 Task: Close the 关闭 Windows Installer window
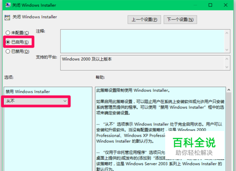pyautogui.click(x=226, y=5)
